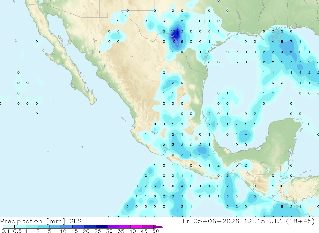Click the 0.5–1 mm legend color swatch
The height and width of the screenshot is (233, 319).
pyautogui.click(x=20, y=227)
